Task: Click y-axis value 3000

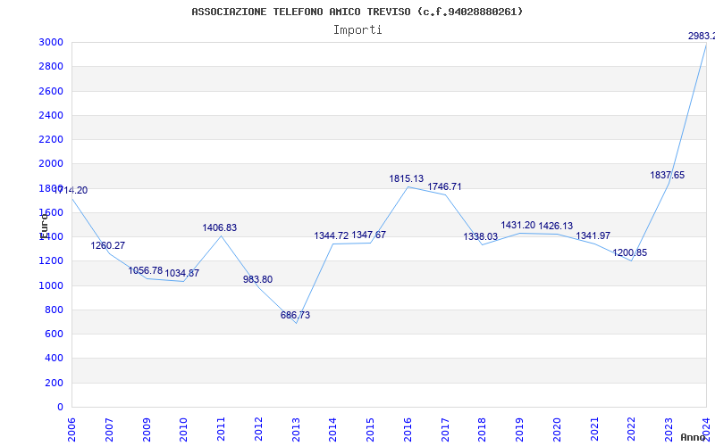Action: [51, 42]
